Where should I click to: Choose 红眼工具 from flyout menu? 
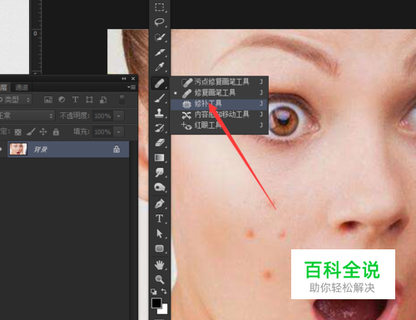pyautogui.click(x=219, y=126)
